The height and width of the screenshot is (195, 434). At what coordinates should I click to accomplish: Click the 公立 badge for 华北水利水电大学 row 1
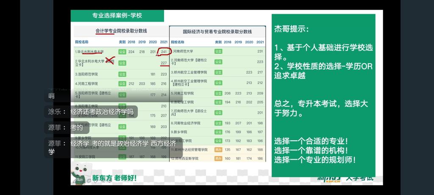(x=122, y=52)
